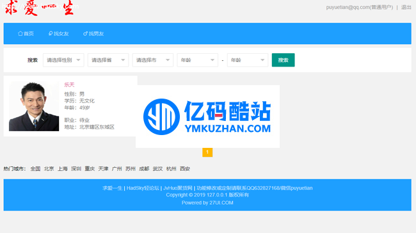Click the 乐天 profile name link
Screen dimensions: 416x233
point(69,84)
